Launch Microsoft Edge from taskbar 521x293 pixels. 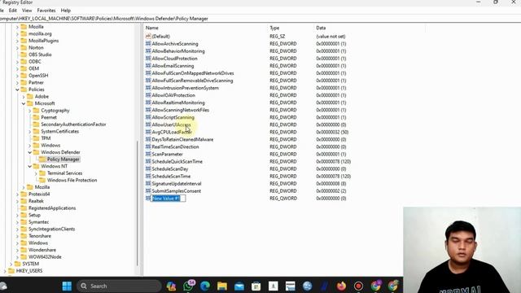(205, 286)
